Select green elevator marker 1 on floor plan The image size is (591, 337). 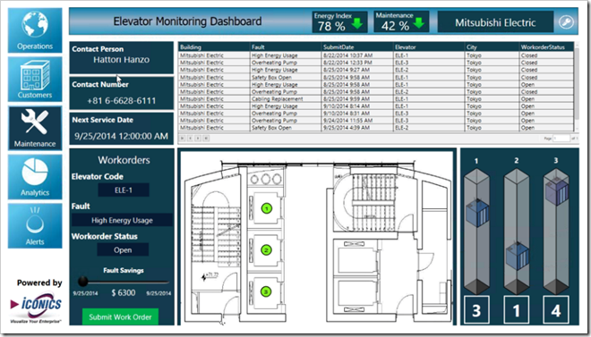pos(267,208)
